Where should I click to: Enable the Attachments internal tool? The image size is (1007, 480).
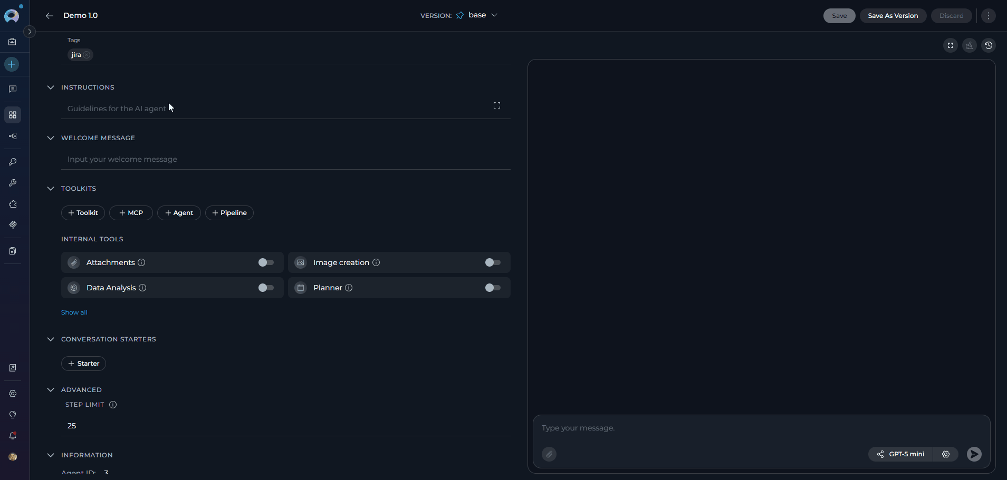[266, 262]
